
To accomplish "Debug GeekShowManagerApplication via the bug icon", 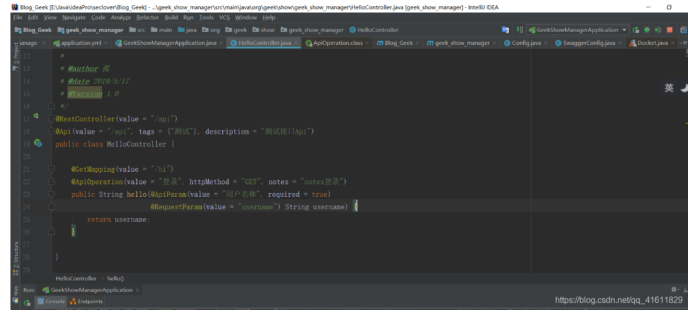I will pyautogui.click(x=647, y=30).
